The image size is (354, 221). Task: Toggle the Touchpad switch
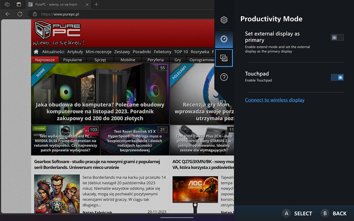[x=337, y=78]
